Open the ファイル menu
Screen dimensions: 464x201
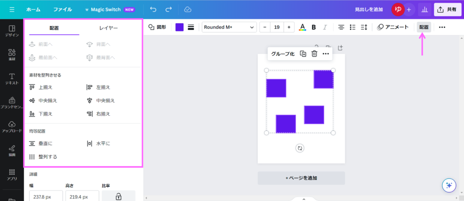coord(63,9)
